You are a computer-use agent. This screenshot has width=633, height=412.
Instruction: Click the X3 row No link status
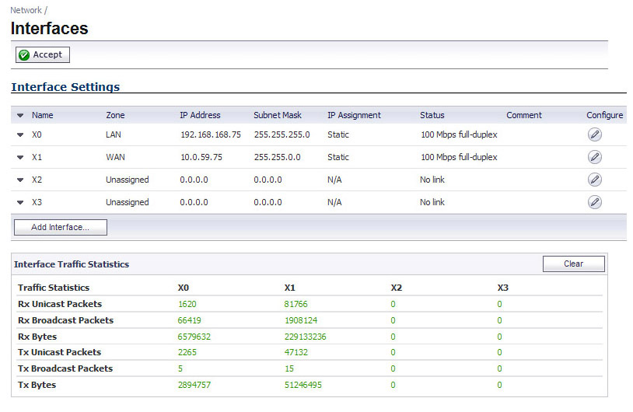432,202
